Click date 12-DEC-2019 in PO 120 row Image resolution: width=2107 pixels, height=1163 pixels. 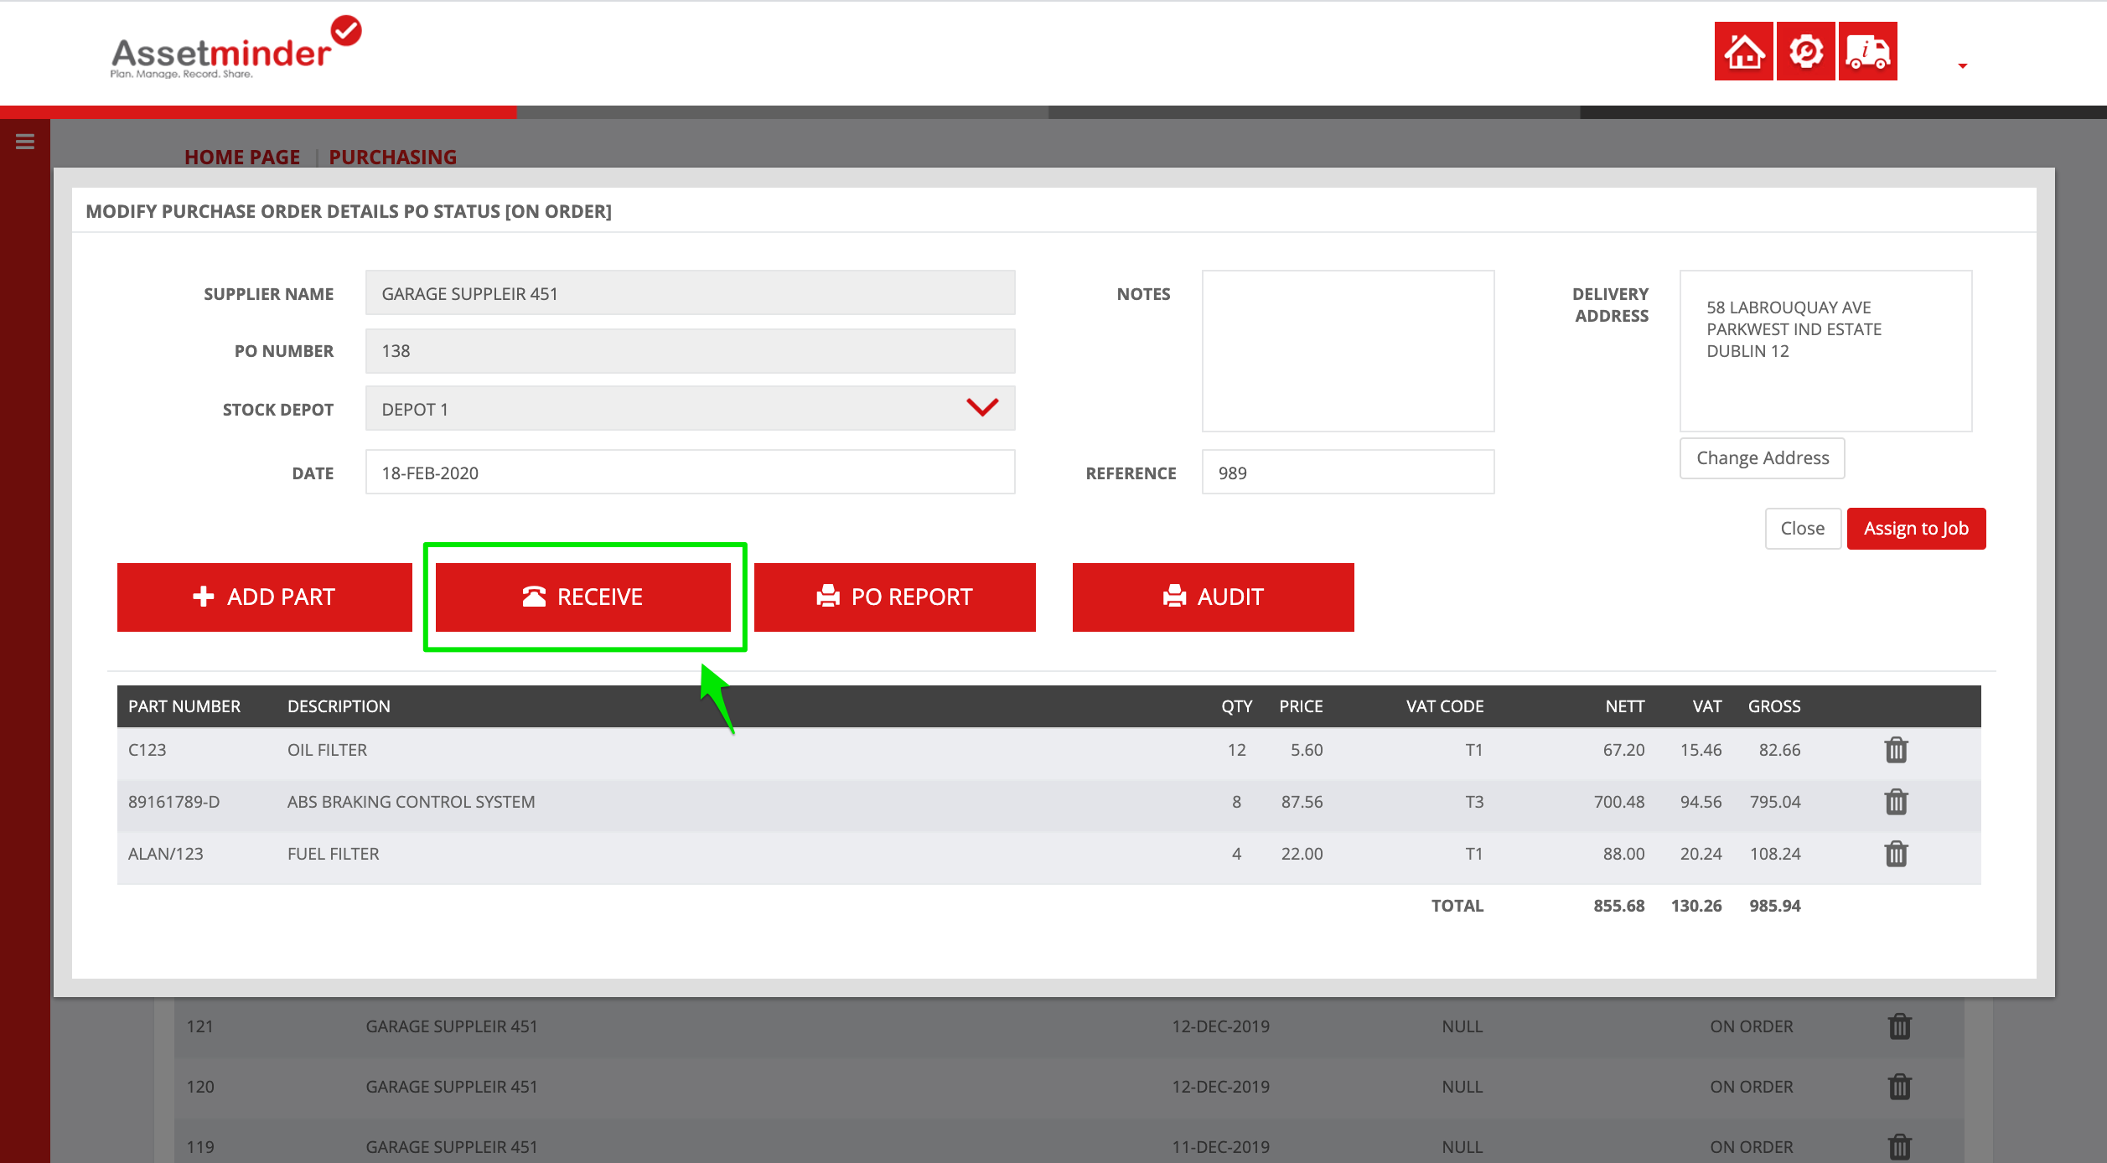tap(1220, 1087)
